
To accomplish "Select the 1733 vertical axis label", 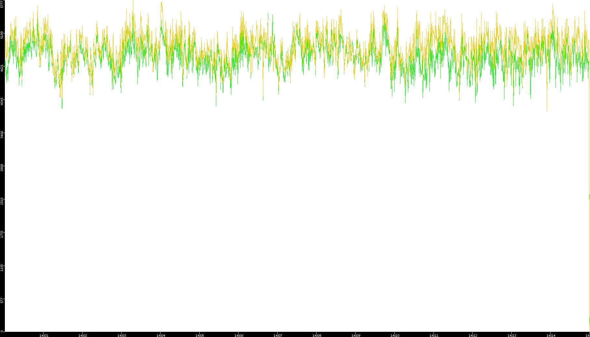I will [2, 235].
